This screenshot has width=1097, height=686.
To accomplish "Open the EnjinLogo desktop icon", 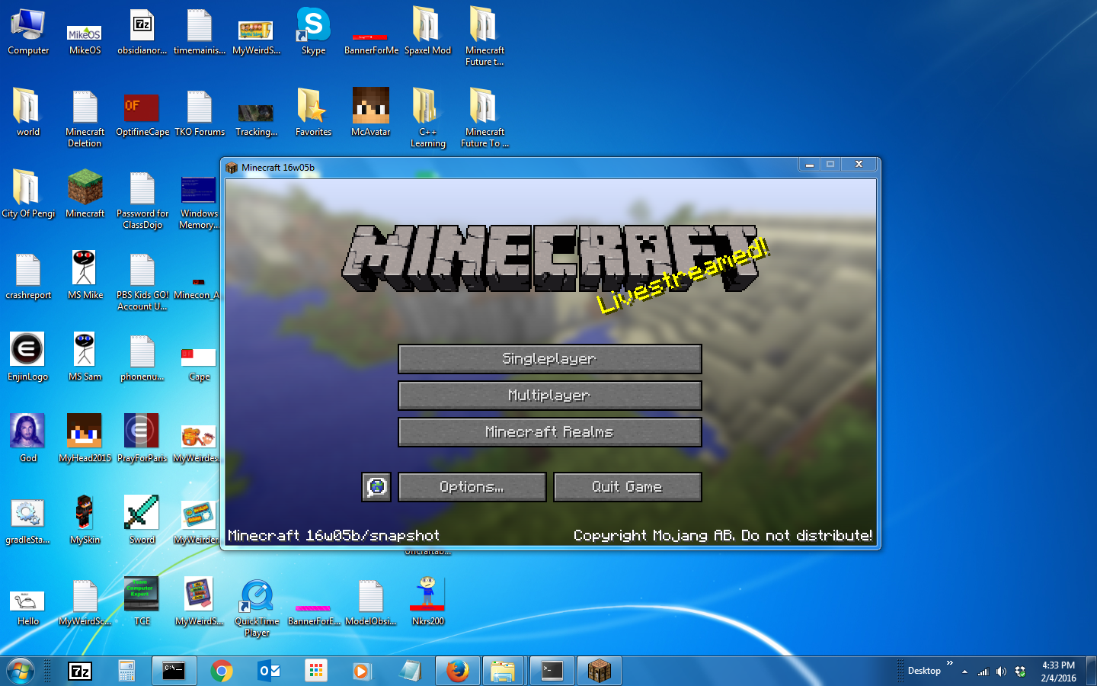I will [27, 355].
